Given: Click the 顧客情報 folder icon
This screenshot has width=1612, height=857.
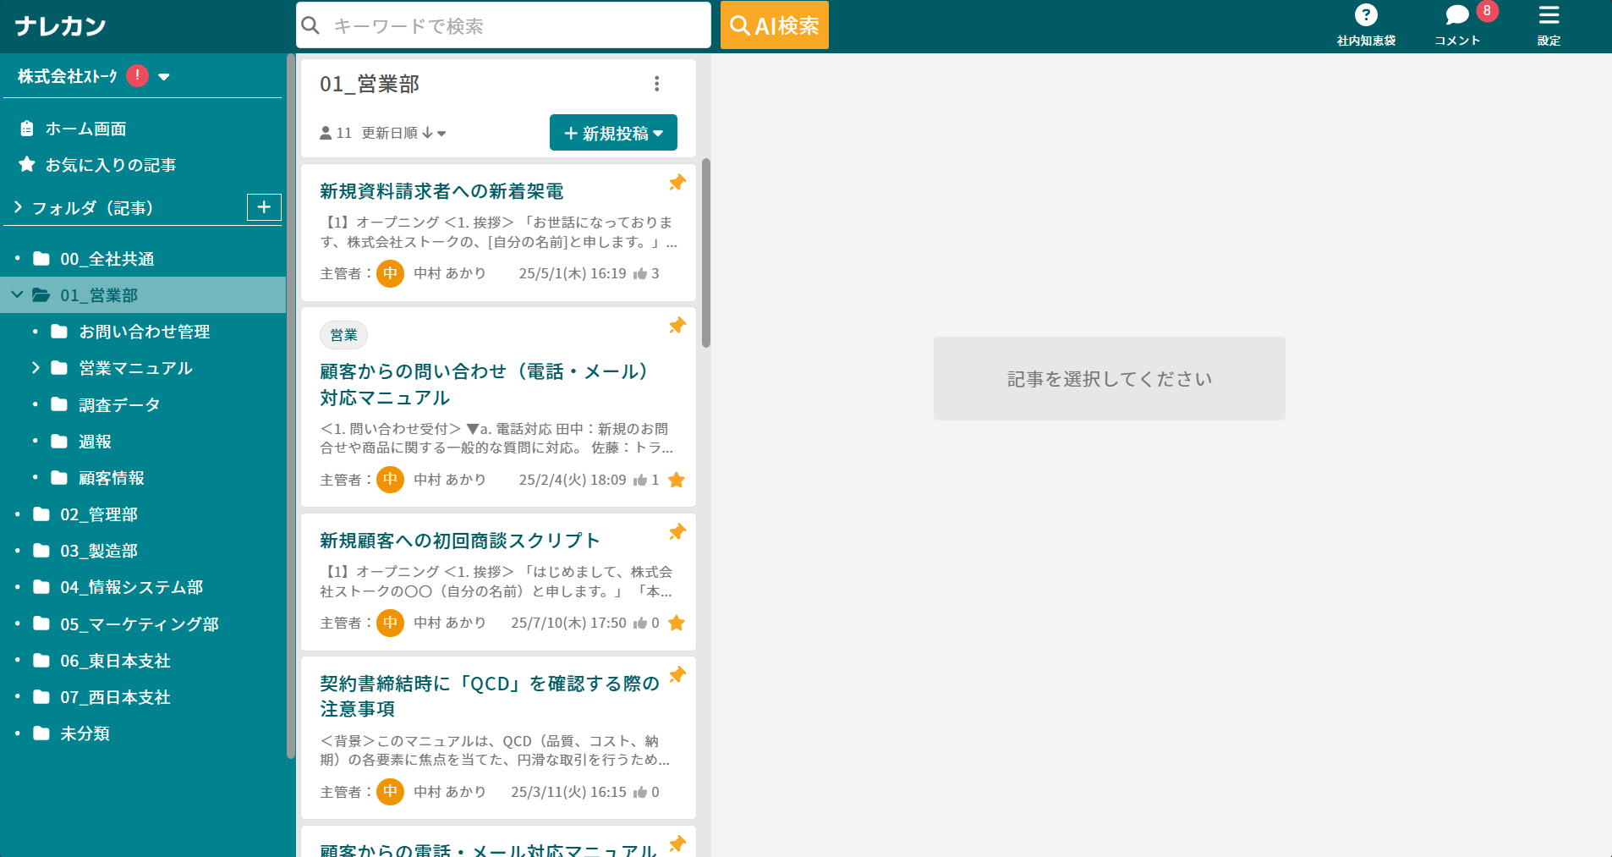Looking at the screenshot, I should click(58, 477).
